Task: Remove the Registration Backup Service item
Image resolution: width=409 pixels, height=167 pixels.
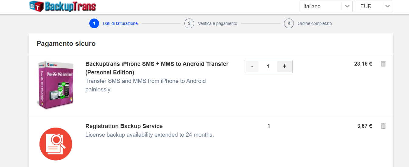Action: (383, 126)
